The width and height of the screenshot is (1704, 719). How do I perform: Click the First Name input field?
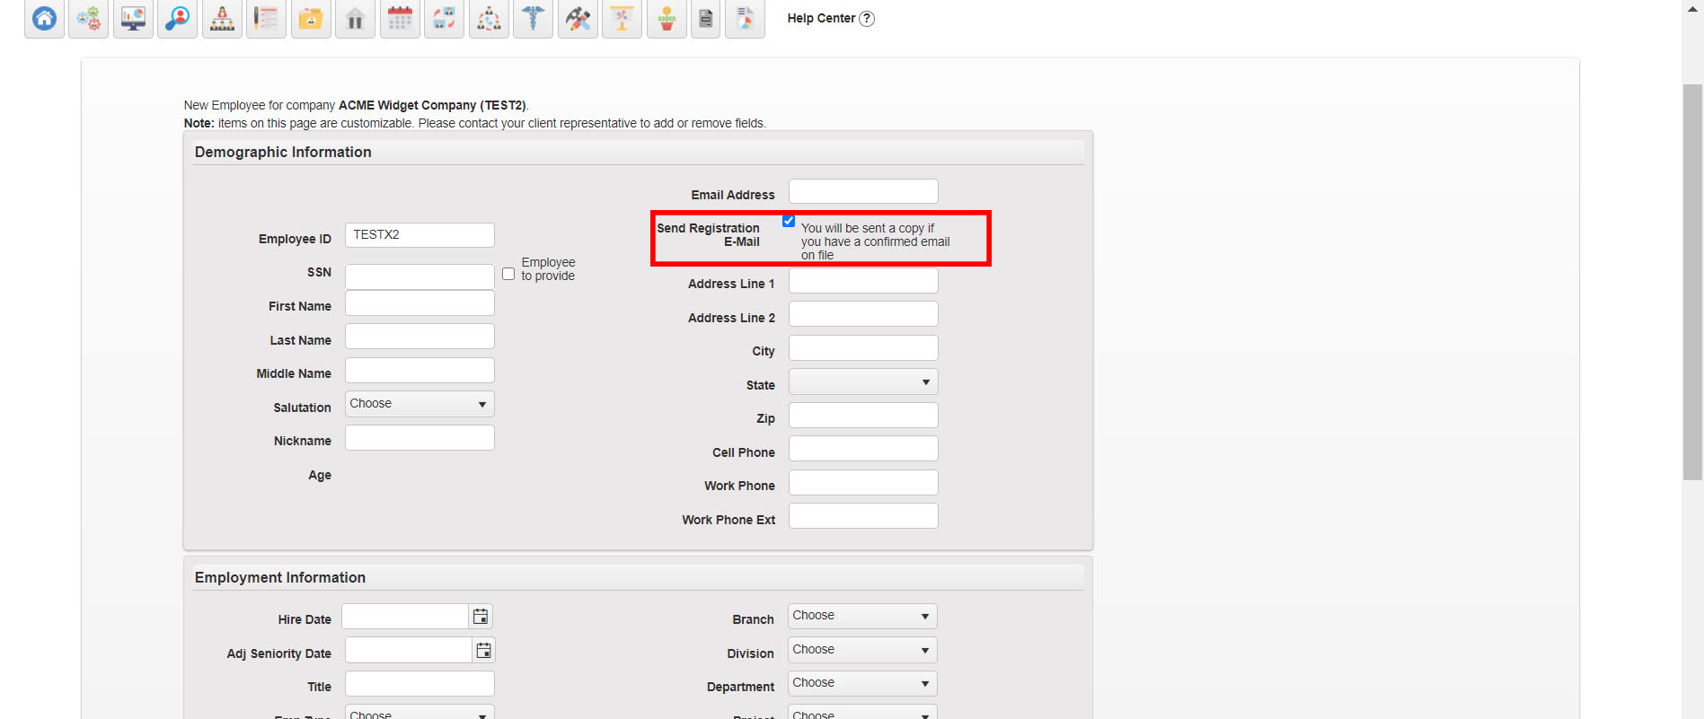[419, 303]
